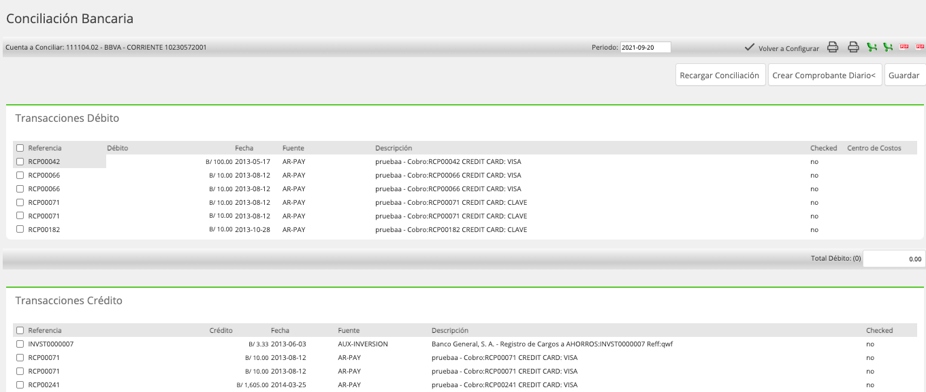926x392 pixels.
Task: Check the RCP00042 debit row checkbox
Action: pyautogui.click(x=20, y=162)
